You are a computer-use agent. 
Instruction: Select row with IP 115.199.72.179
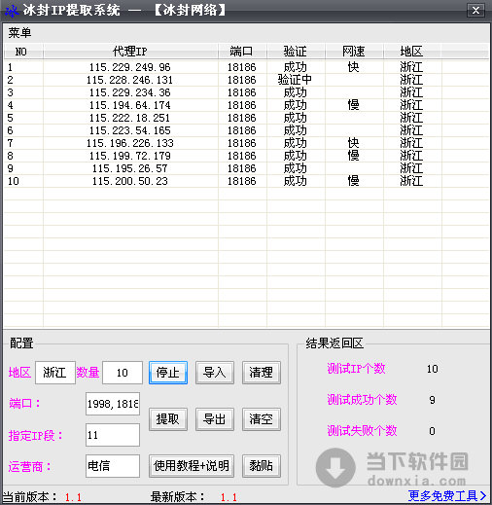[x=246, y=156]
